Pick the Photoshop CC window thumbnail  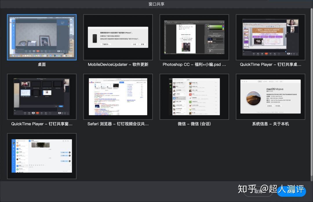coord(194,37)
